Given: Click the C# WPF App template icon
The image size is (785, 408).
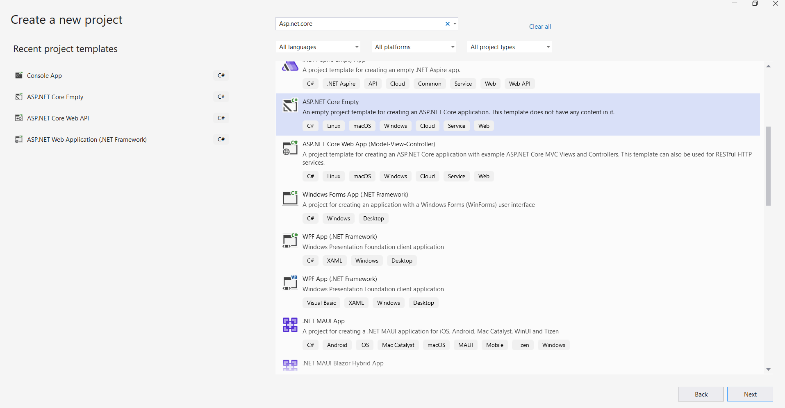Looking at the screenshot, I should point(290,240).
